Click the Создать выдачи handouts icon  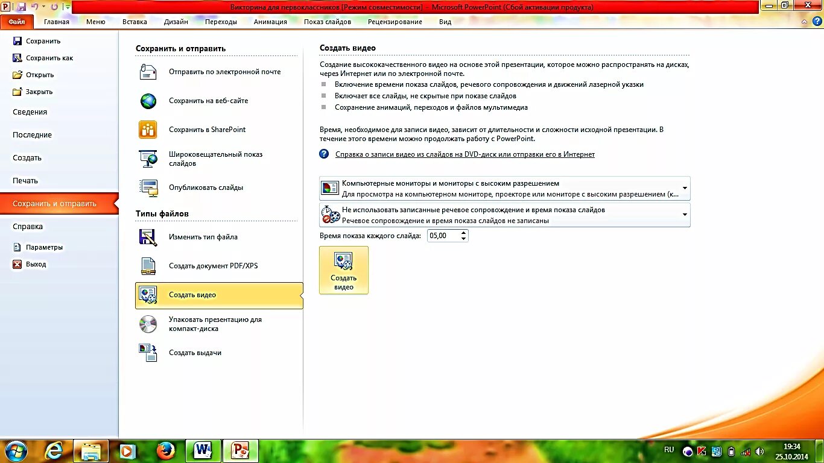[x=148, y=353]
